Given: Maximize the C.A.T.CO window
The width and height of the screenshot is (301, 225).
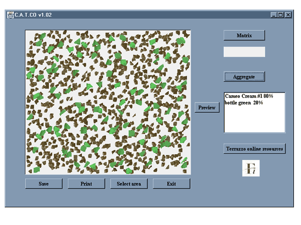Looking at the screenshot, I should 280,15.
